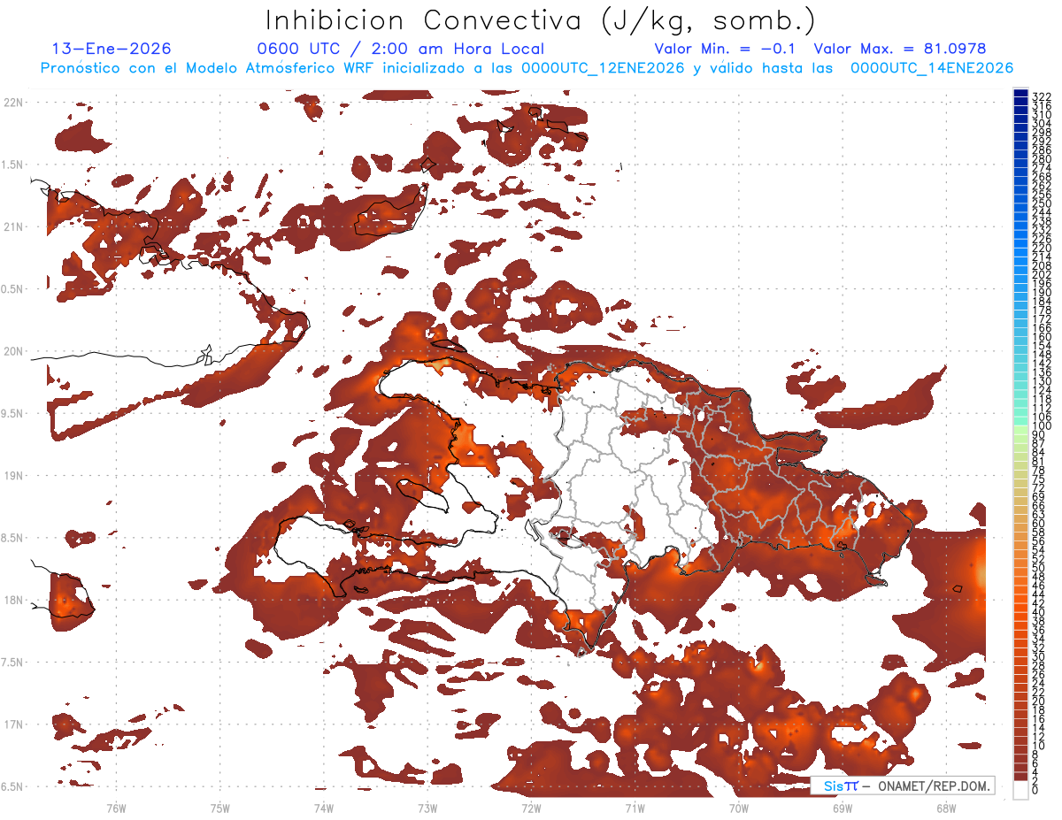Click the "17N" latitude label
This screenshot has height=820, width=1062.
click(x=12, y=724)
